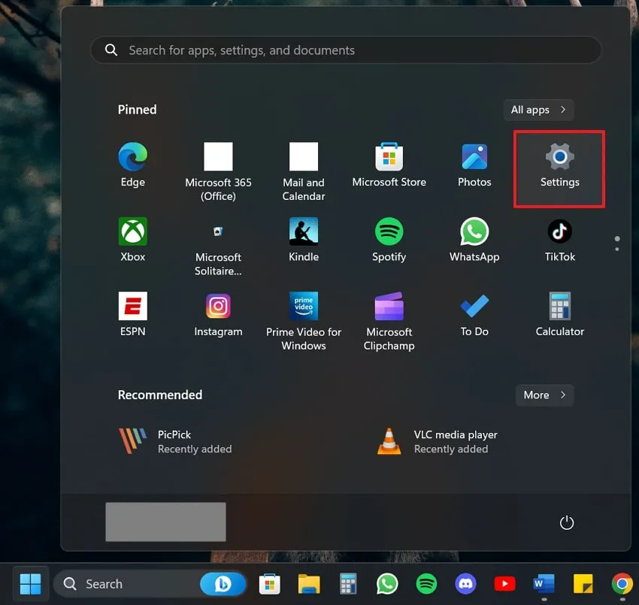
Task: Open Calculator from the Pinned grid
Action: pos(559,313)
